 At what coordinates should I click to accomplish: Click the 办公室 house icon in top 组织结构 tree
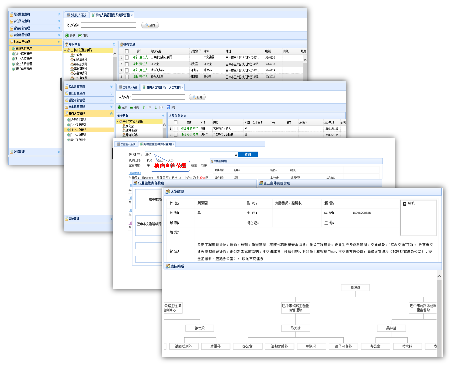72,55
